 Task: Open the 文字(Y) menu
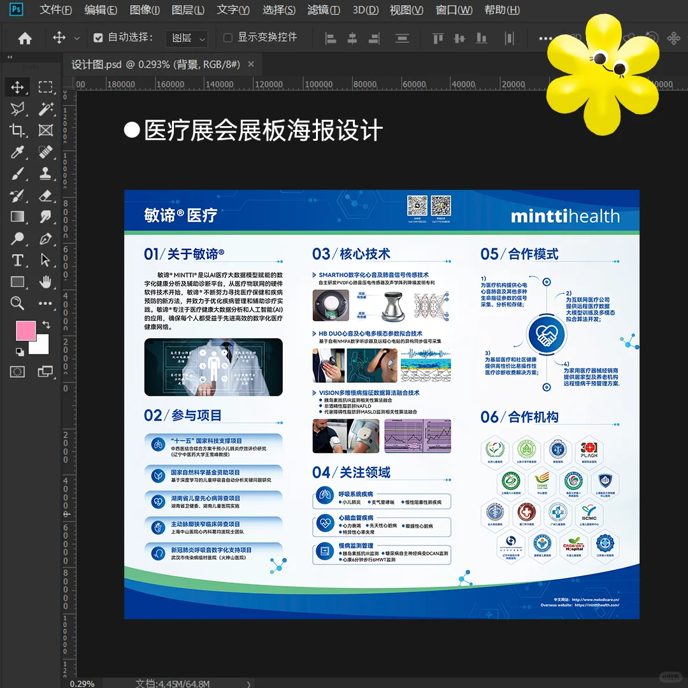coord(233,10)
